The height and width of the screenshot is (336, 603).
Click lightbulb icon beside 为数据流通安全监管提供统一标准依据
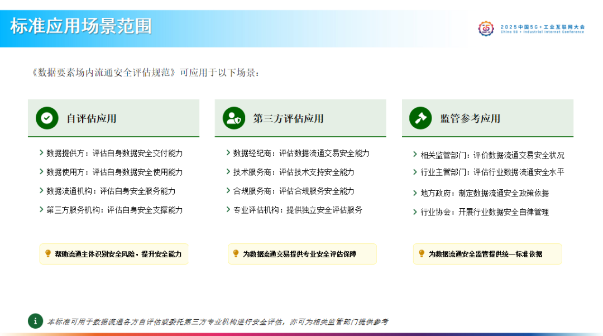tap(422, 253)
